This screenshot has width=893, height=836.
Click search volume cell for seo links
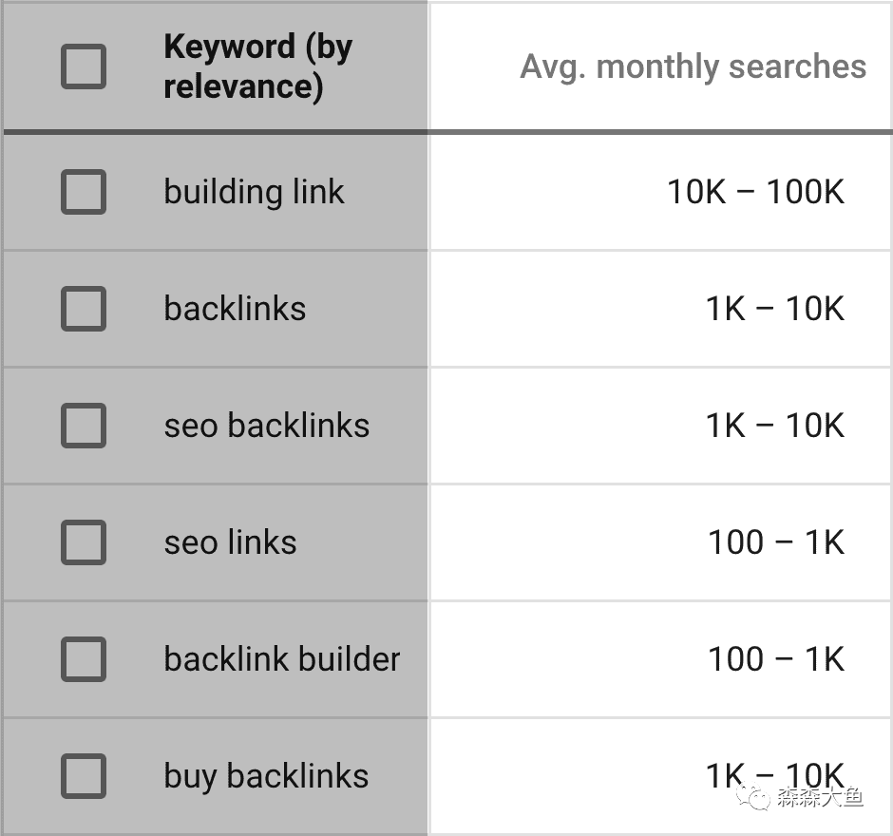coord(775,542)
